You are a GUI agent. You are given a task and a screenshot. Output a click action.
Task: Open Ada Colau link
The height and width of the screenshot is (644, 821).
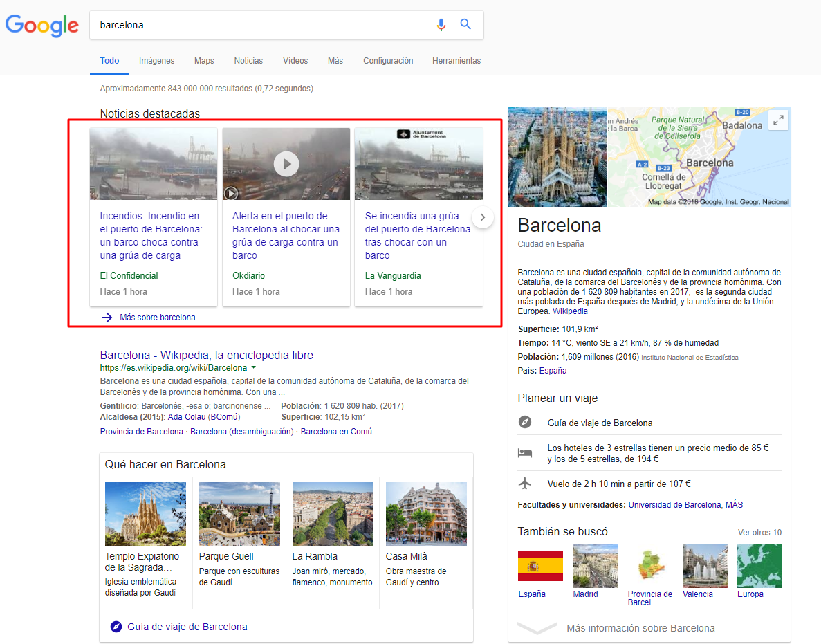point(186,417)
